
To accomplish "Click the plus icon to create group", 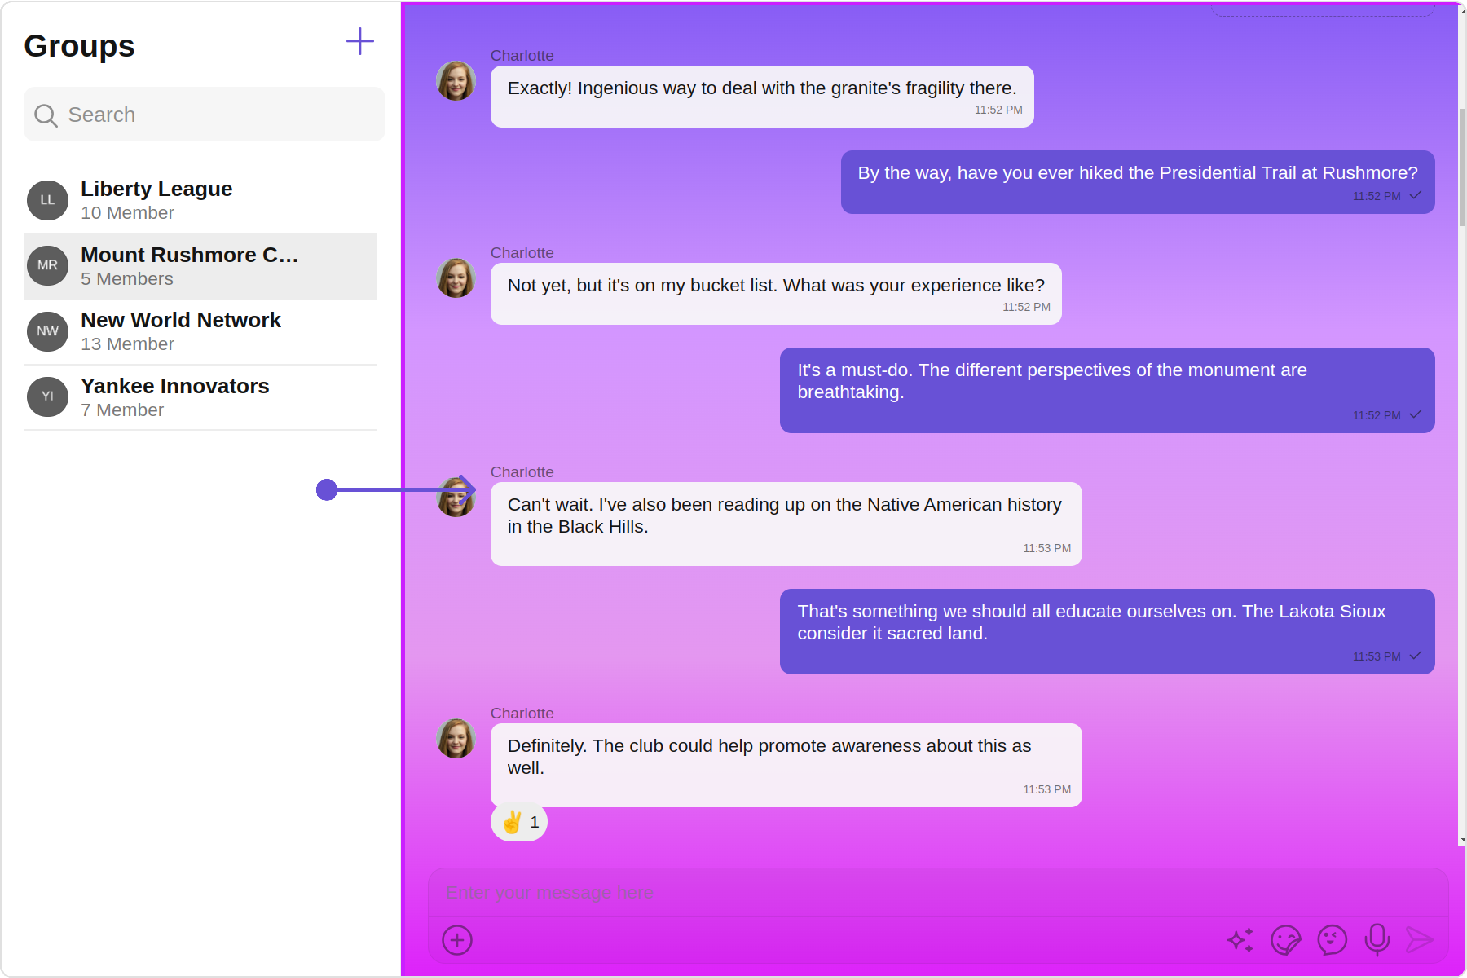I will click(x=360, y=42).
